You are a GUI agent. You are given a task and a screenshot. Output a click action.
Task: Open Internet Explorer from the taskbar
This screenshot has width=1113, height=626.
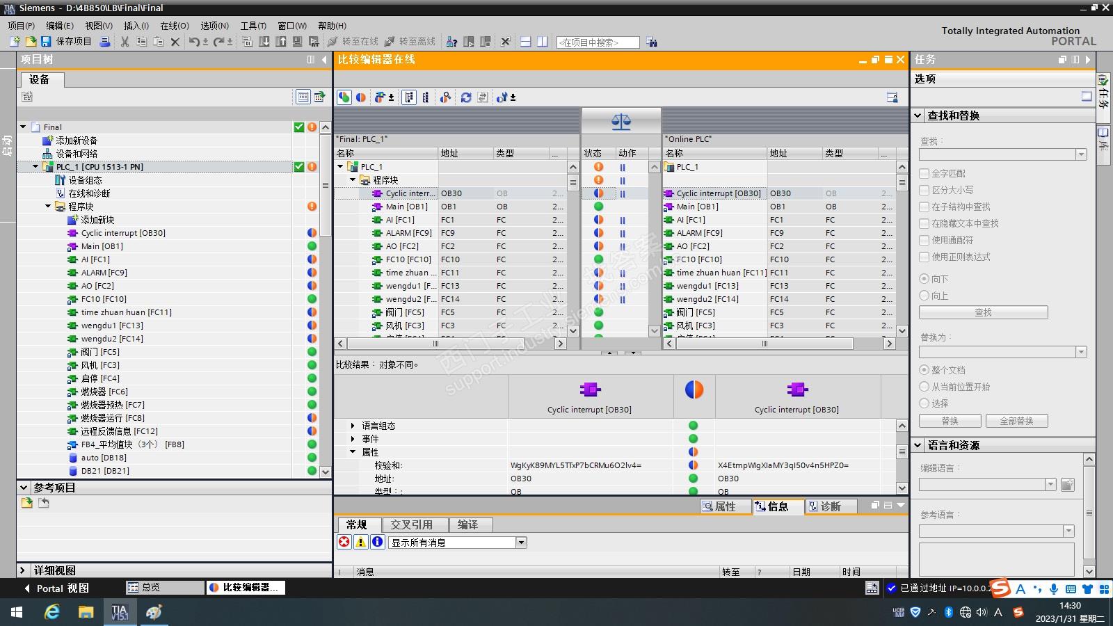(x=51, y=612)
